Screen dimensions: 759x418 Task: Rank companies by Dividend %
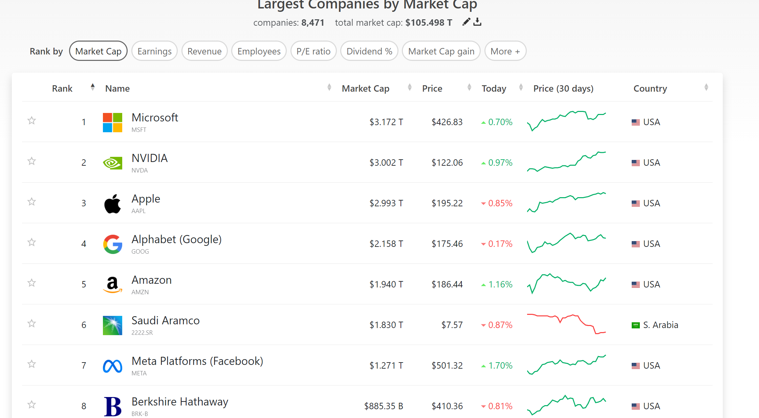pyautogui.click(x=369, y=51)
